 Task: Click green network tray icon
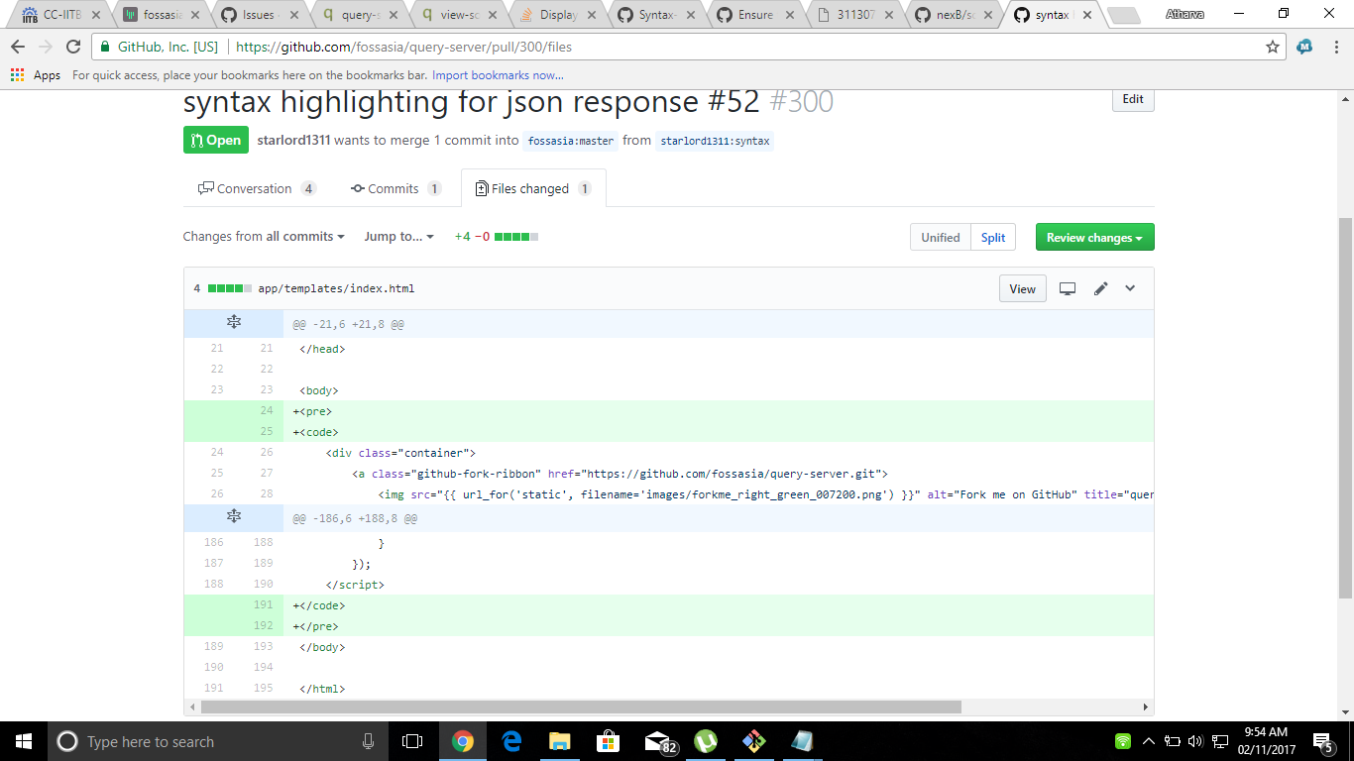click(x=1123, y=741)
